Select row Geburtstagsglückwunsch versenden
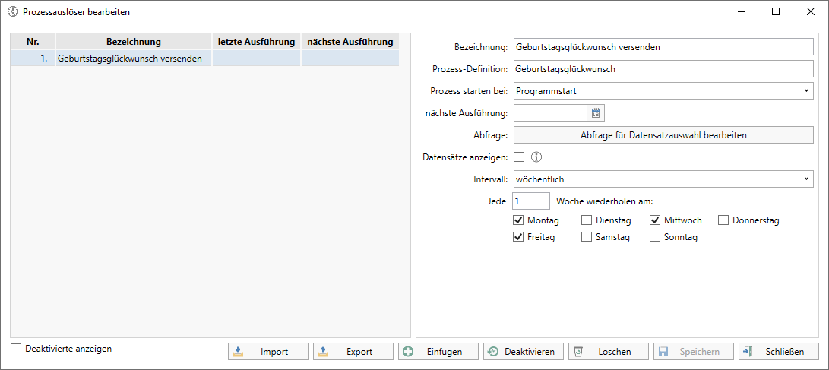 click(205, 59)
